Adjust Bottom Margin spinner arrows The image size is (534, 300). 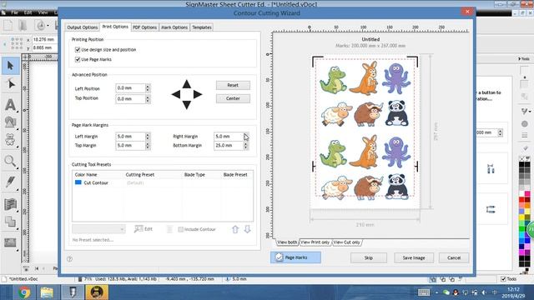[246, 145]
